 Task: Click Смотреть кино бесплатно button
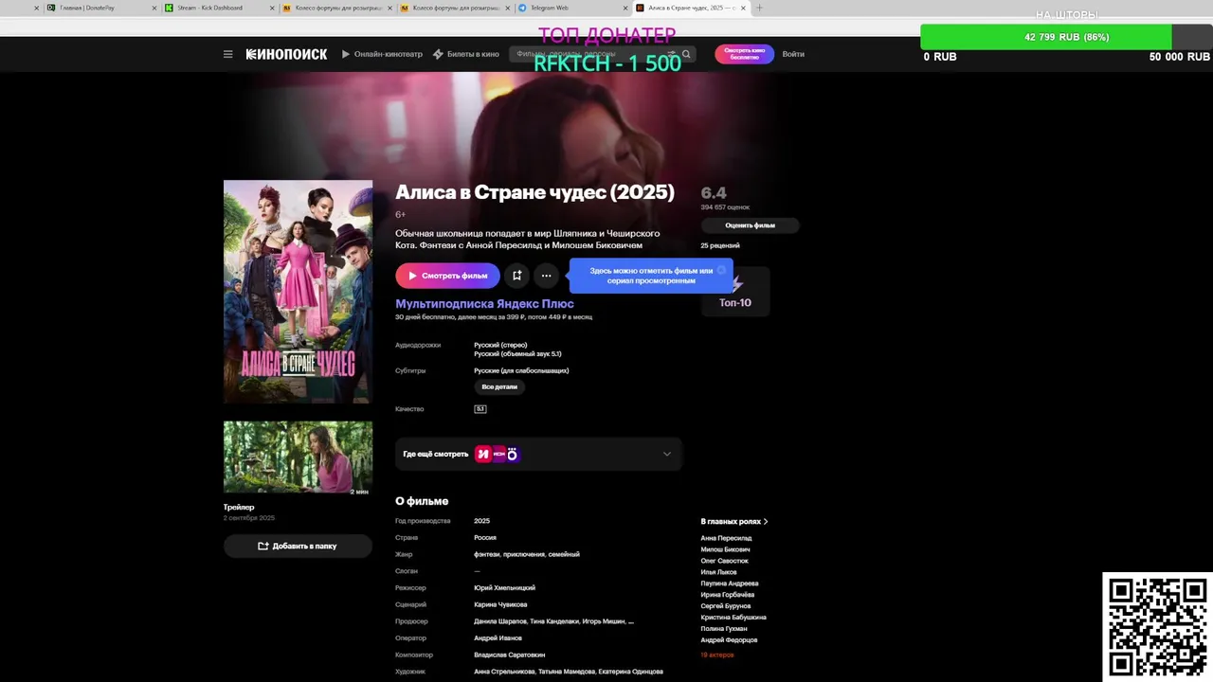pos(744,54)
